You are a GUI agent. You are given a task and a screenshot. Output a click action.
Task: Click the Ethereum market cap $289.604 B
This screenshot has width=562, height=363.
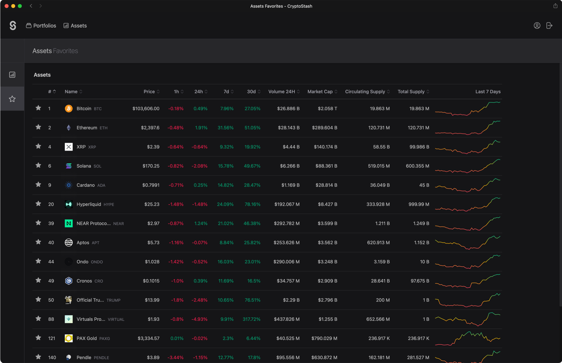[325, 128]
